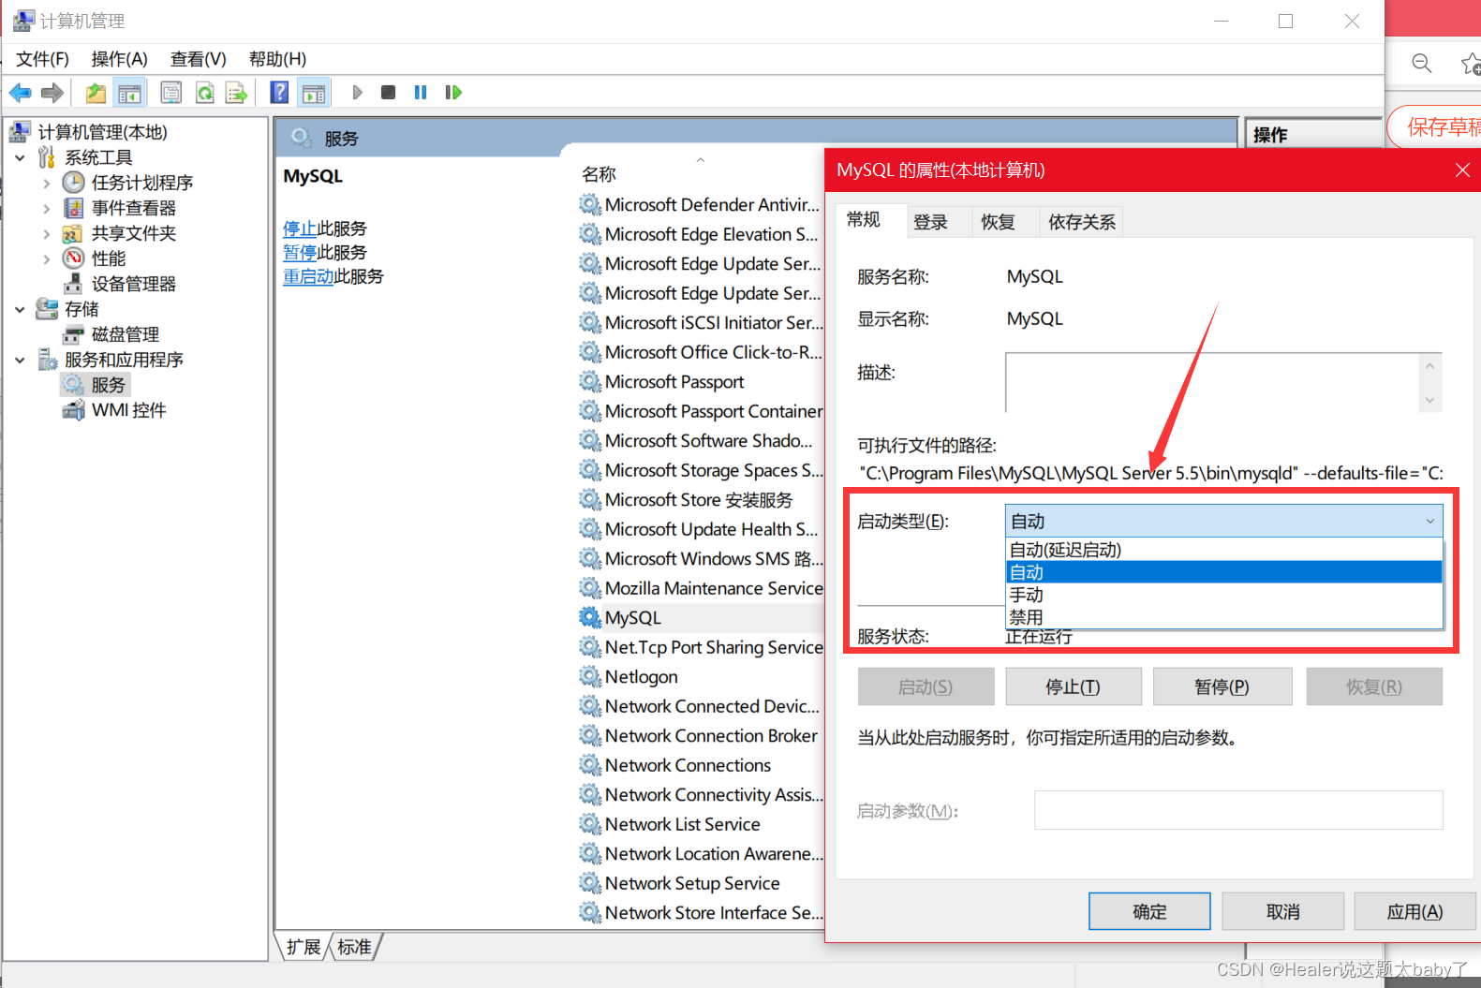The image size is (1481, 988).
Task: Click the Start service play icon
Action: pos(357,93)
